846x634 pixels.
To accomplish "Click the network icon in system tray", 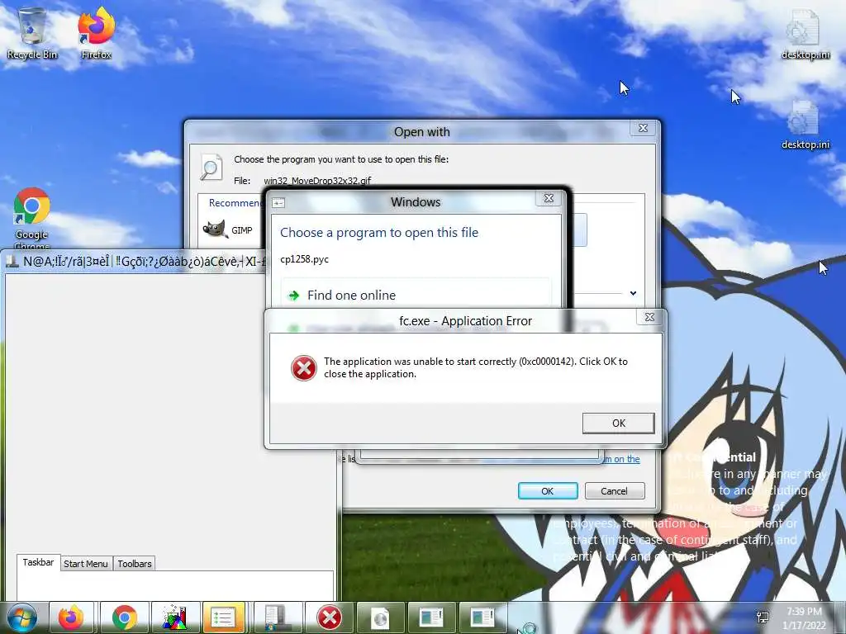I will (763, 617).
